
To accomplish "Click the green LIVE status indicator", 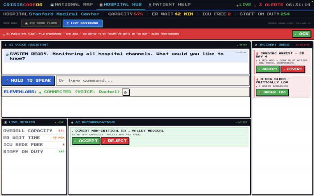I will click(x=244, y=5).
